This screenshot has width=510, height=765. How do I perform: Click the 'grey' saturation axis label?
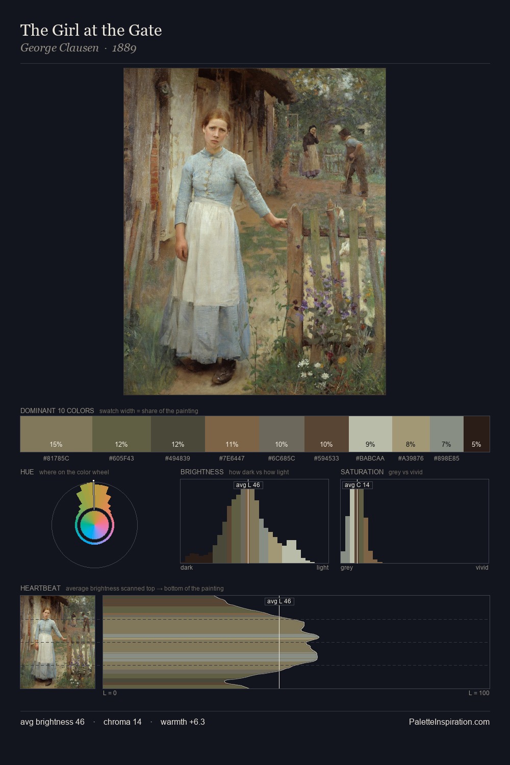(347, 568)
